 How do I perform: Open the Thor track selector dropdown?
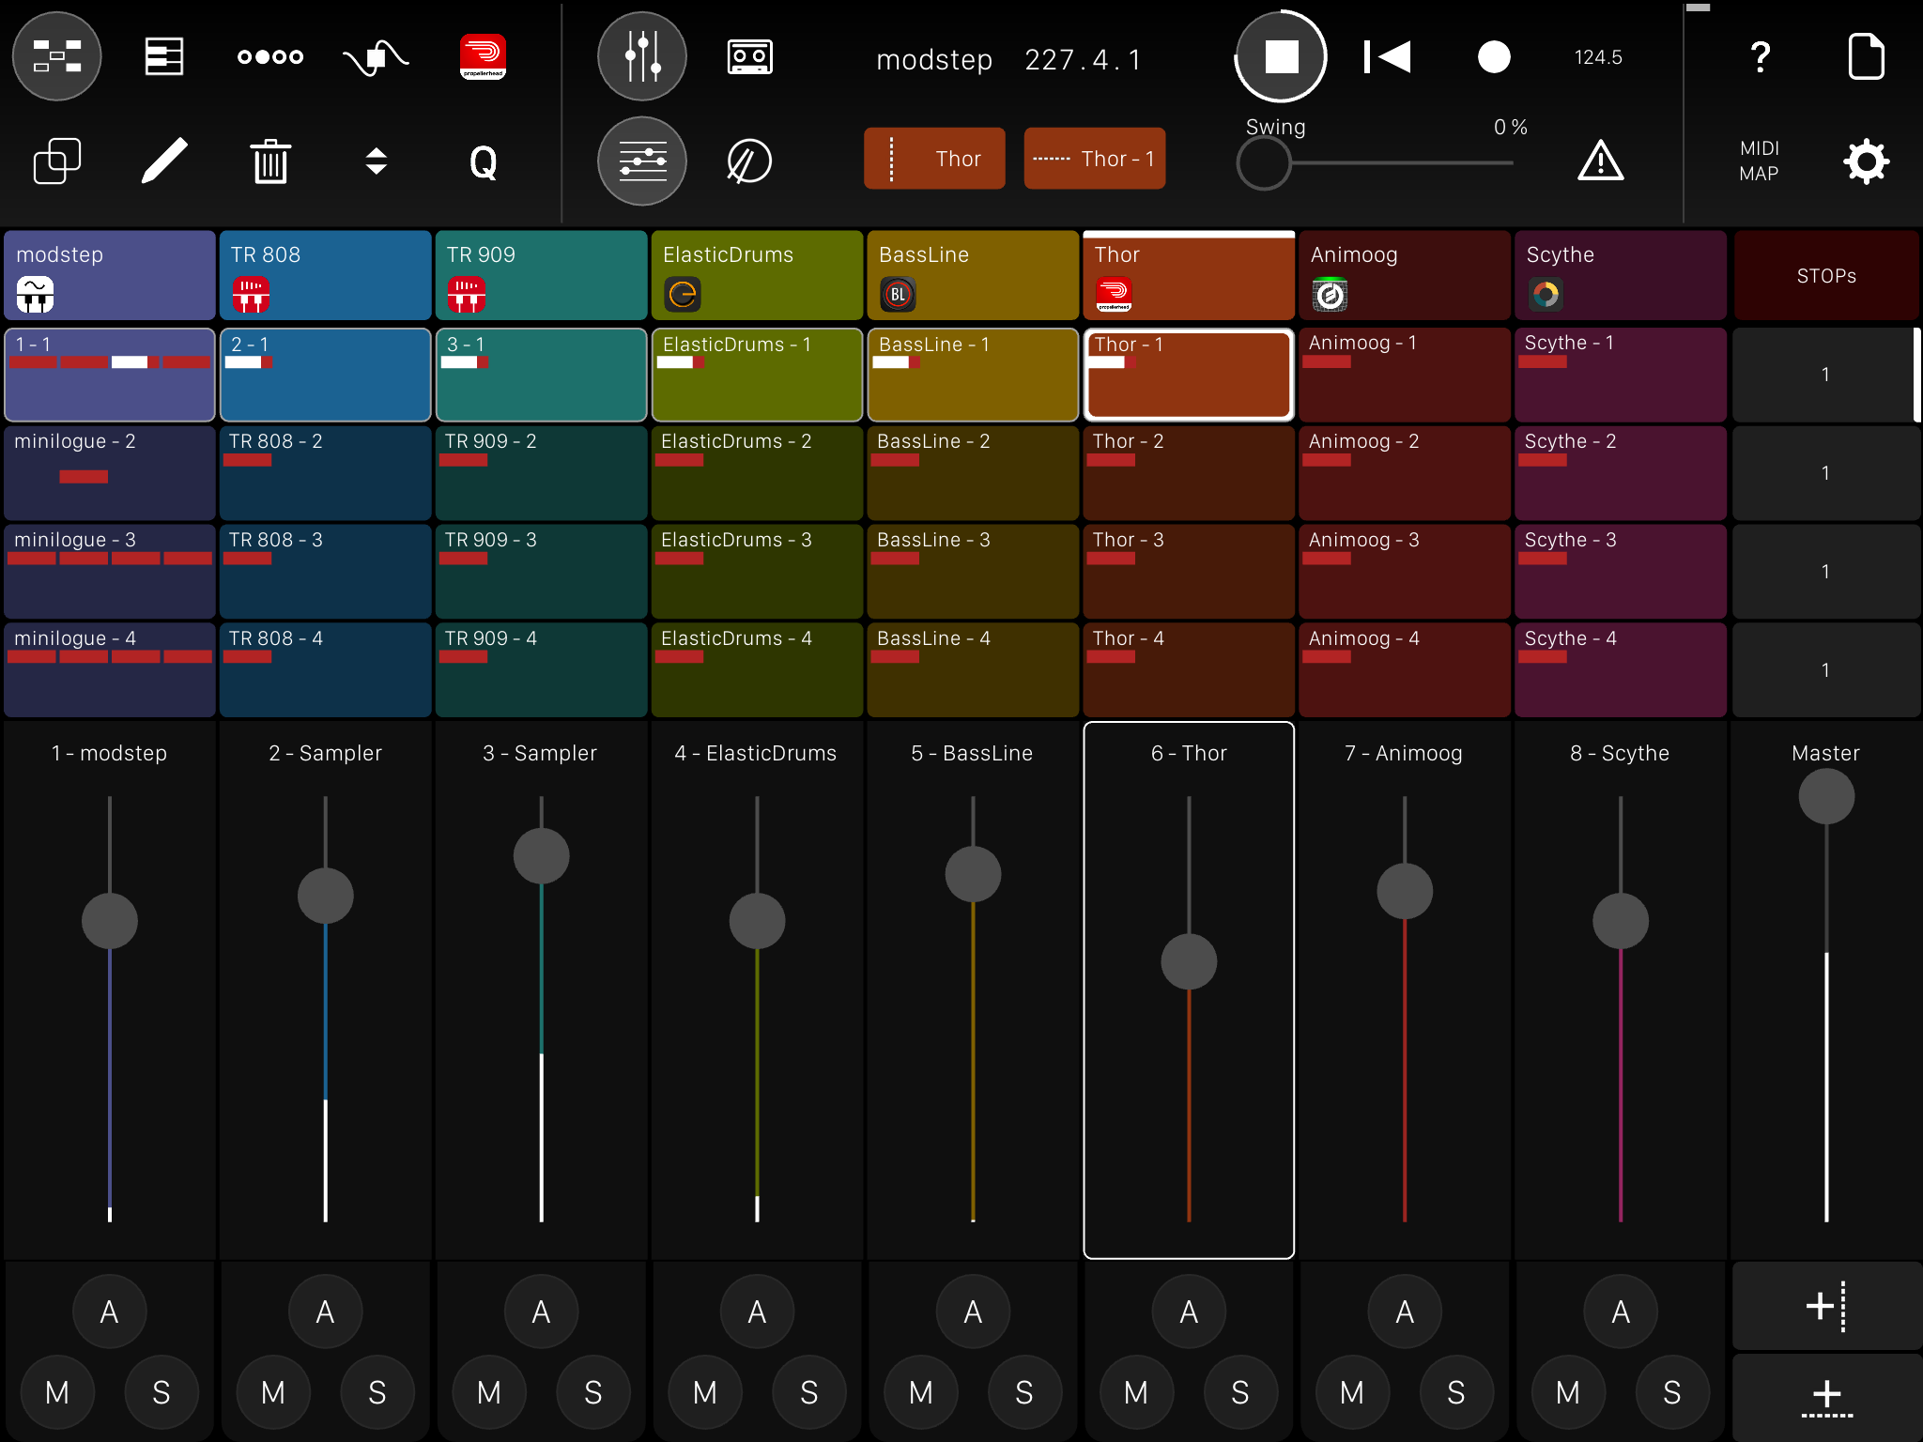coord(934,159)
